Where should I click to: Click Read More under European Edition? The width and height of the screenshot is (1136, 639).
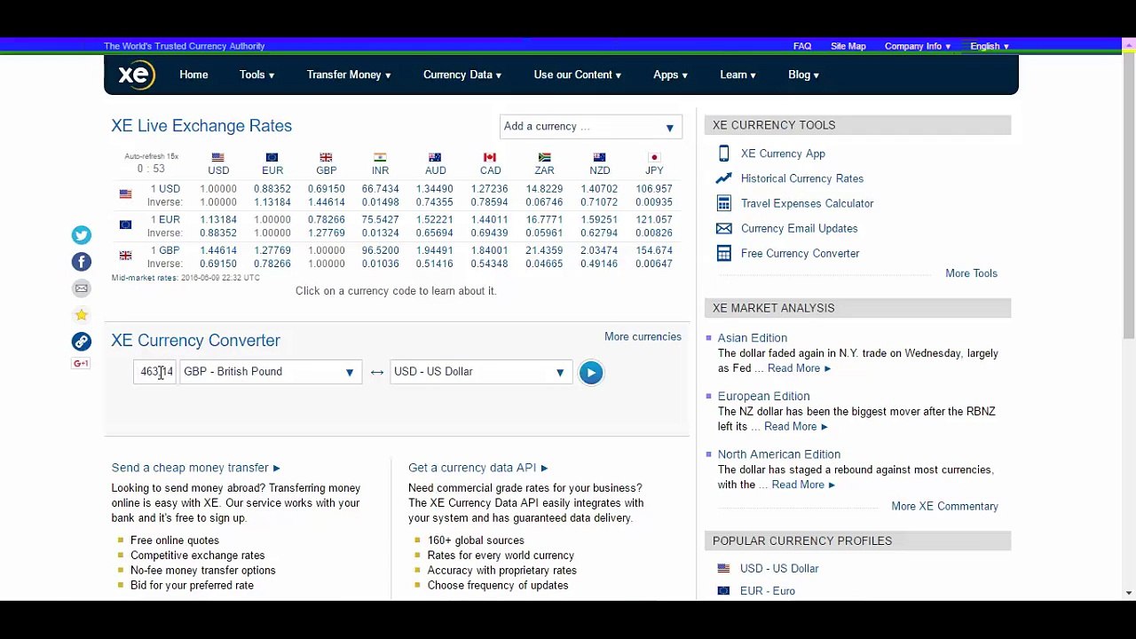click(x=795, y=427)
